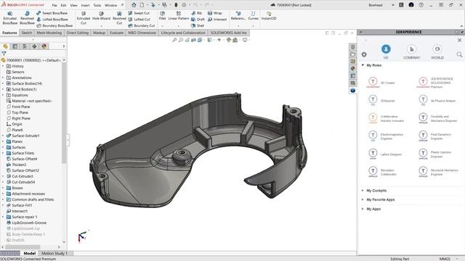Pick the Draft feature tool
Screen dimensions: 465x261
point(198,20)
